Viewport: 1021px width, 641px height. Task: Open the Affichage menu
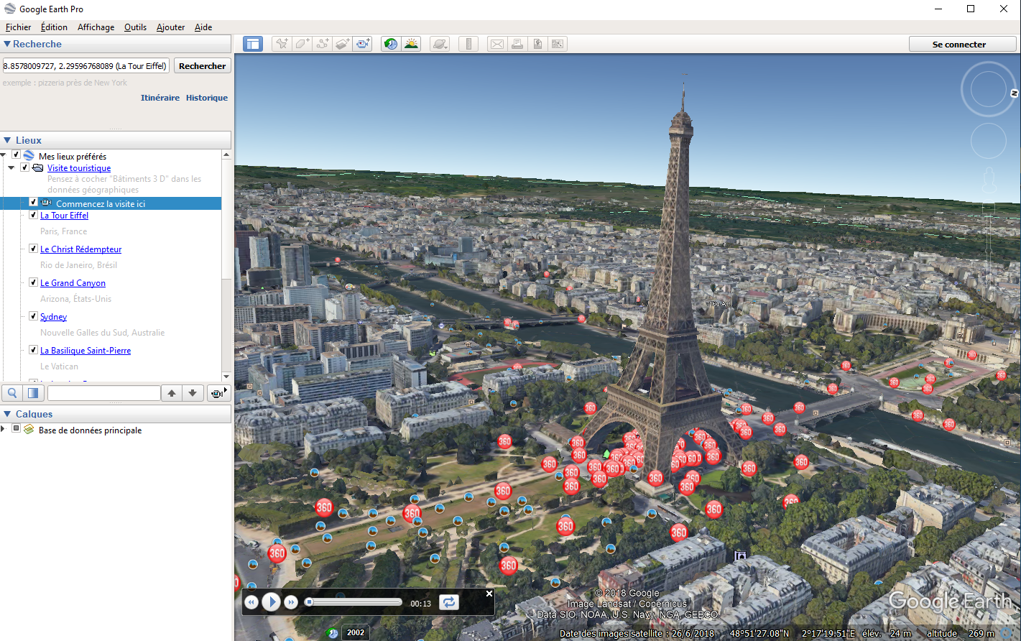pos(96,27)
